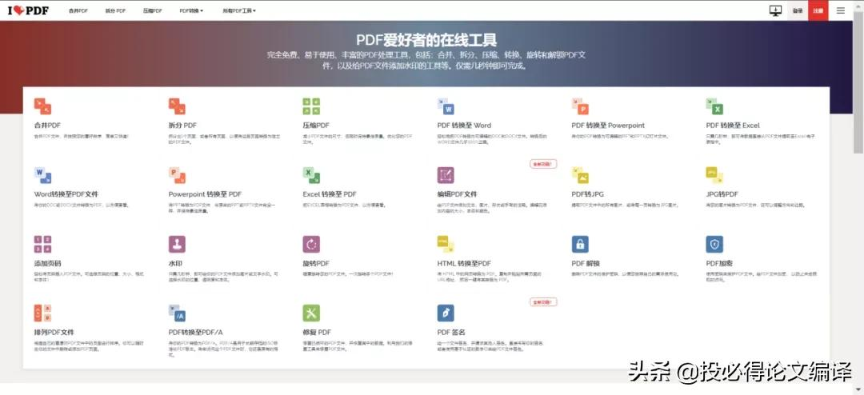Screen dimensions: 864x395
Task: Open the PDF 转换至 Powerpoint title link
Action: coord(608,125)
